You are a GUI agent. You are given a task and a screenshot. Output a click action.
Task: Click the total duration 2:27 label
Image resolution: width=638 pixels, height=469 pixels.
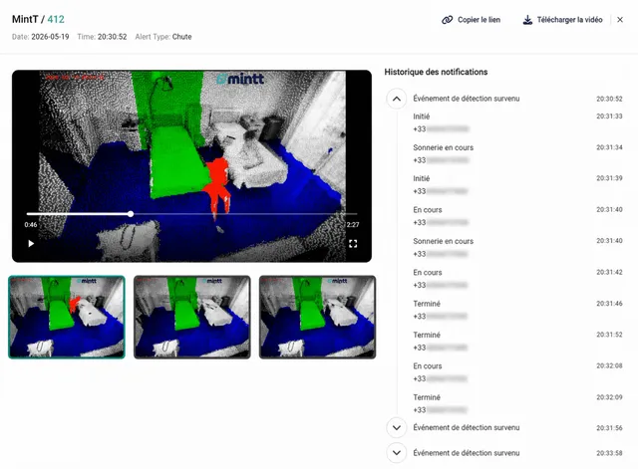pos(353,225)
